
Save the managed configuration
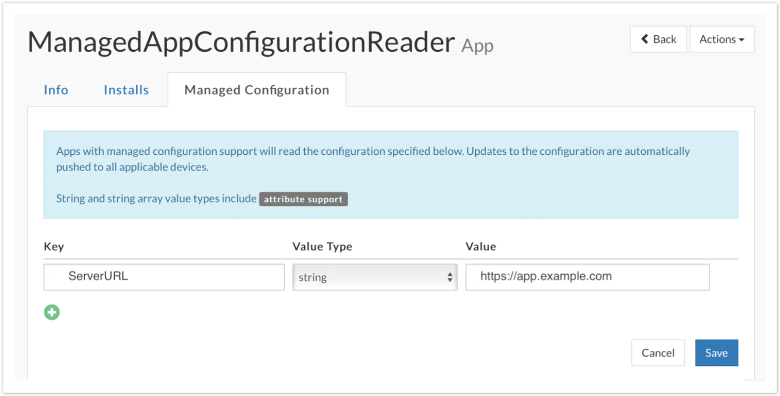click(x=716, y=353)
